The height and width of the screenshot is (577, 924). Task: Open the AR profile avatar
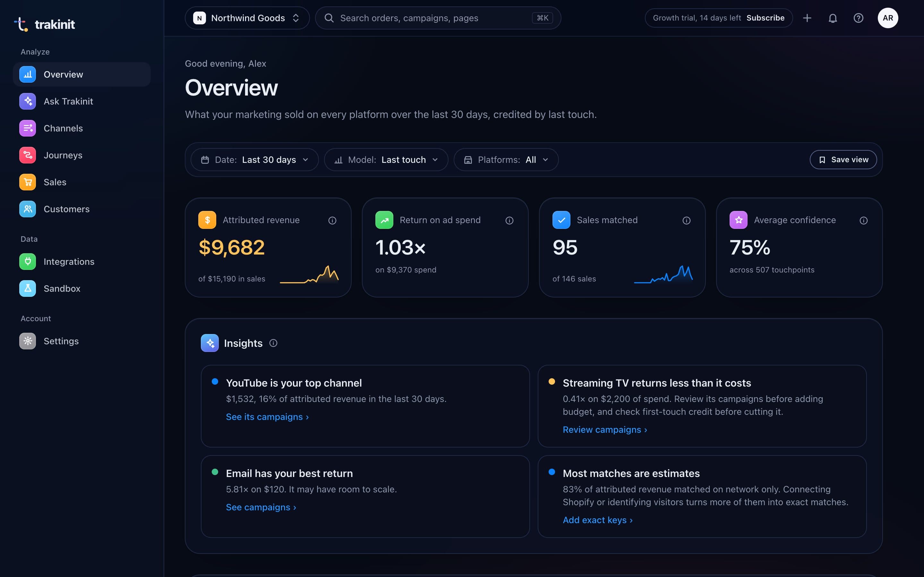(x=888, y=18)
